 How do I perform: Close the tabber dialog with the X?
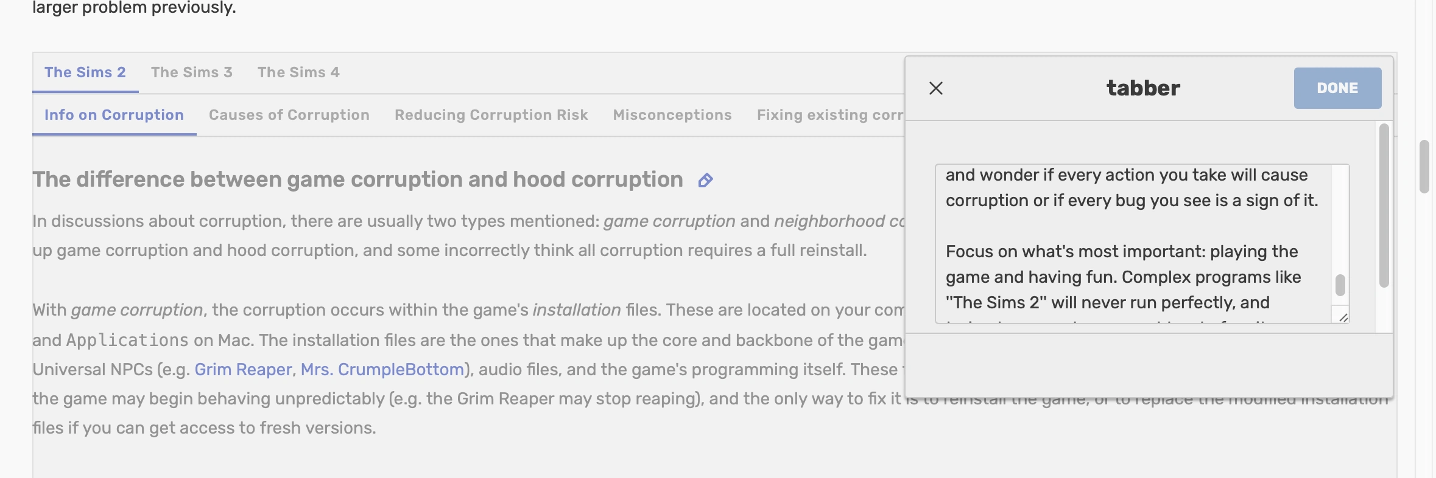(x=936, y=89)
